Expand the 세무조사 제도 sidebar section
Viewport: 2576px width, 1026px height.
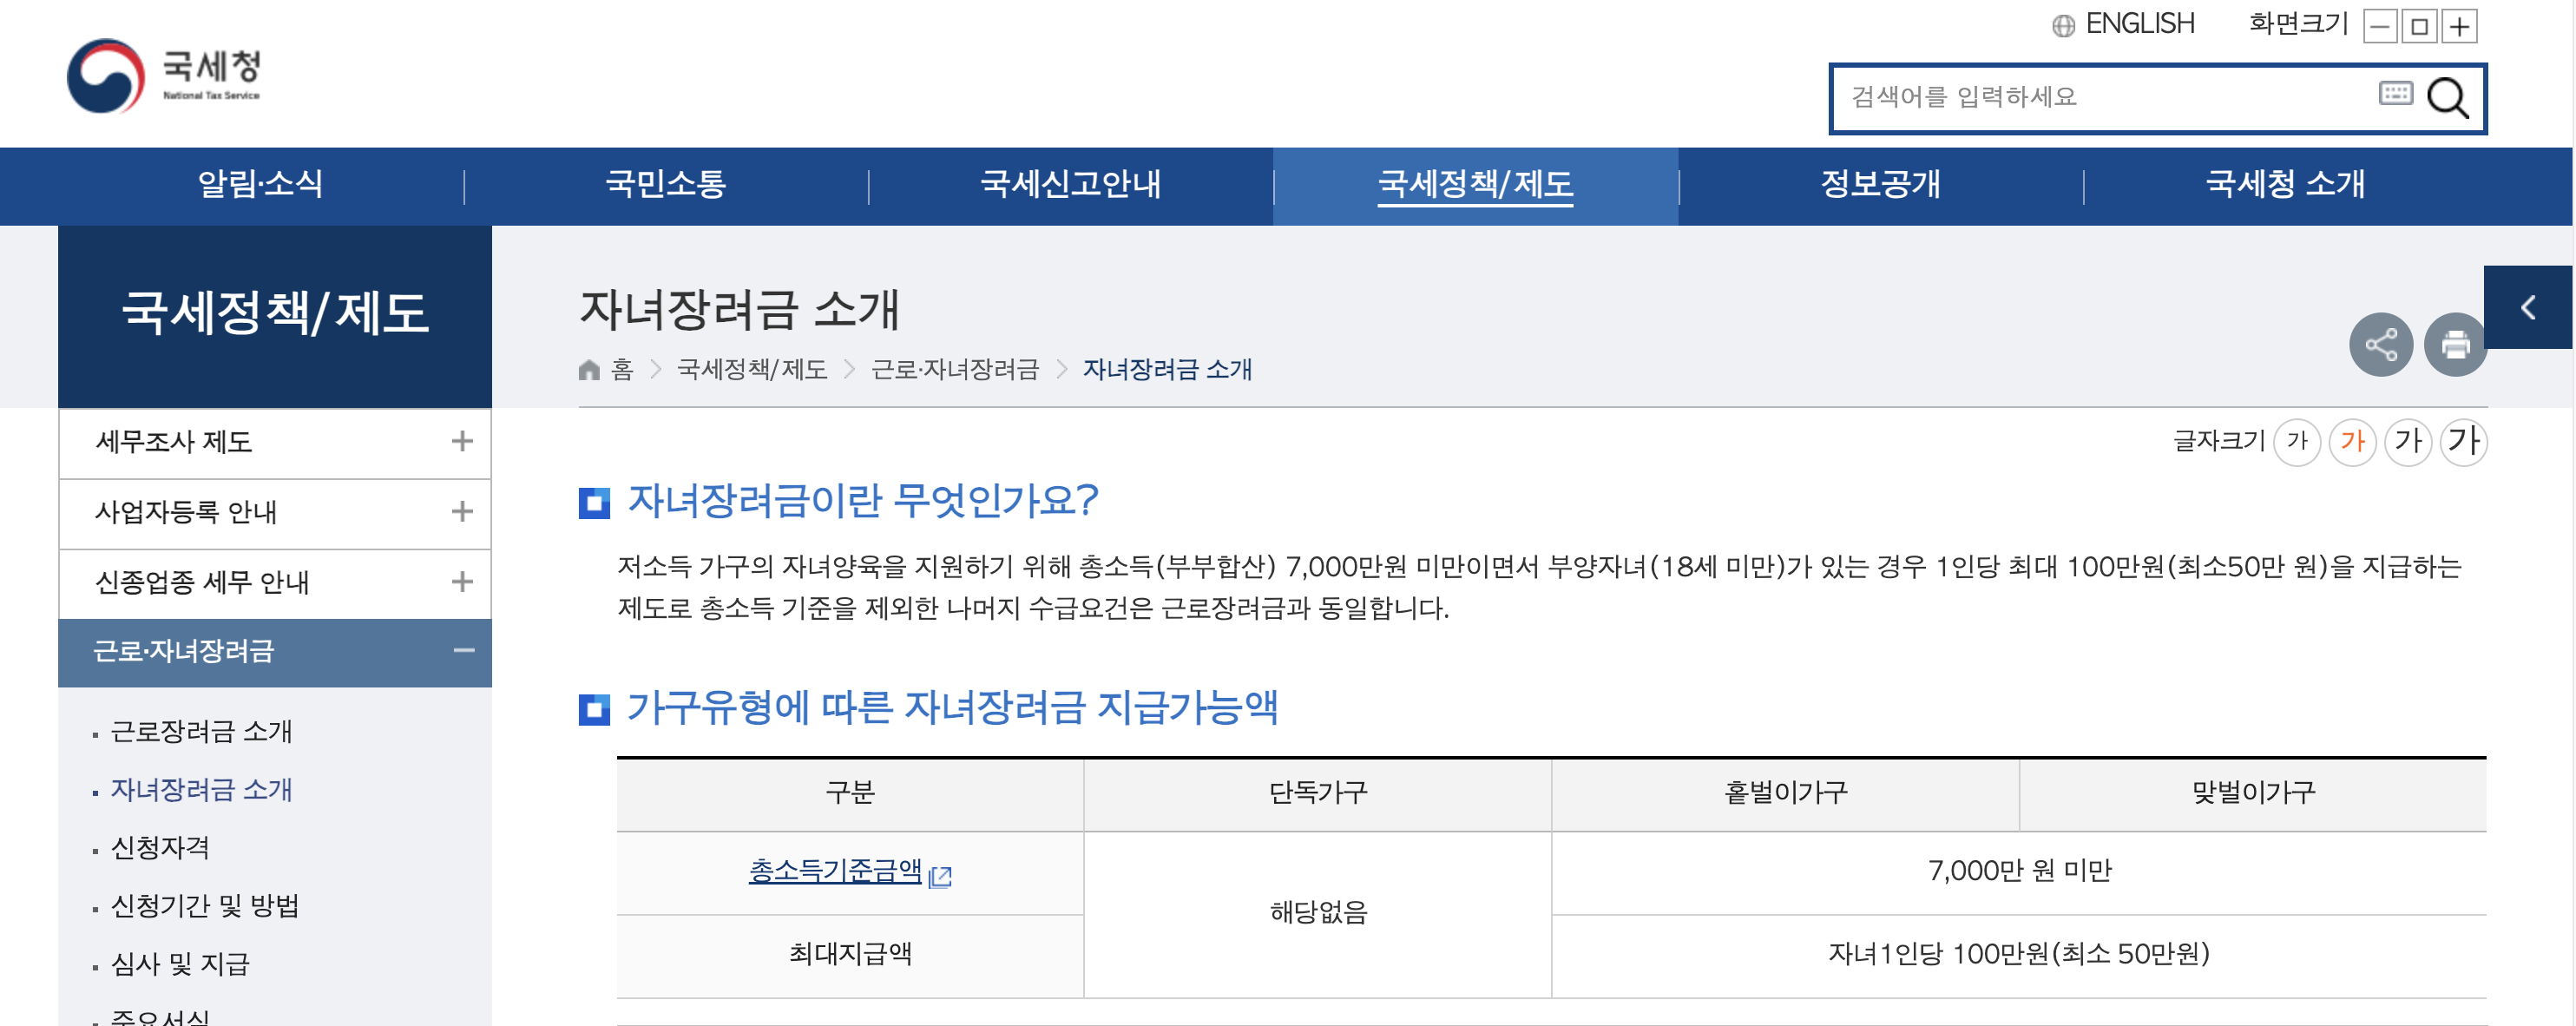click(461, 441)
